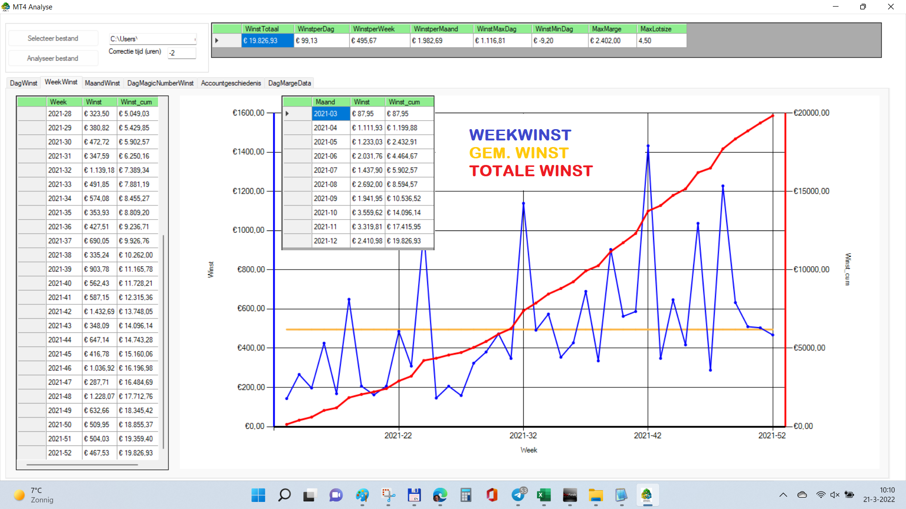Open Telegram from the taskbar
Viewport: 906px width, 509px height.
518,495
